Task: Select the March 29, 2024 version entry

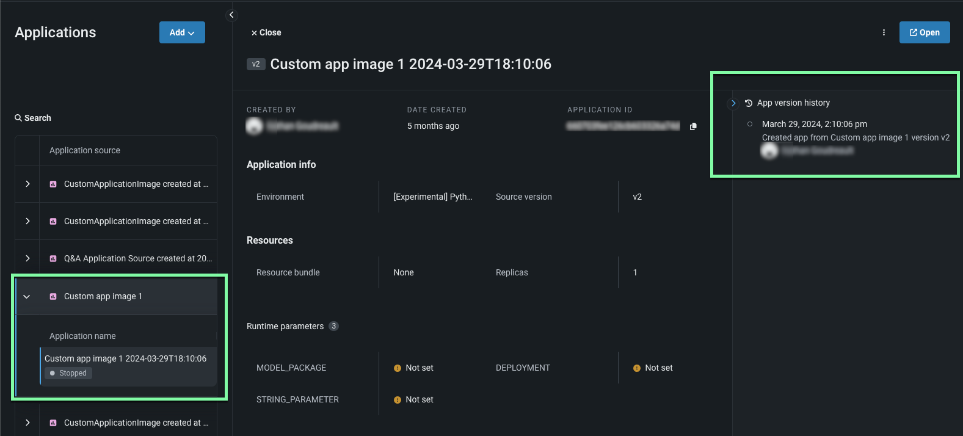Action: click(814, 124)
